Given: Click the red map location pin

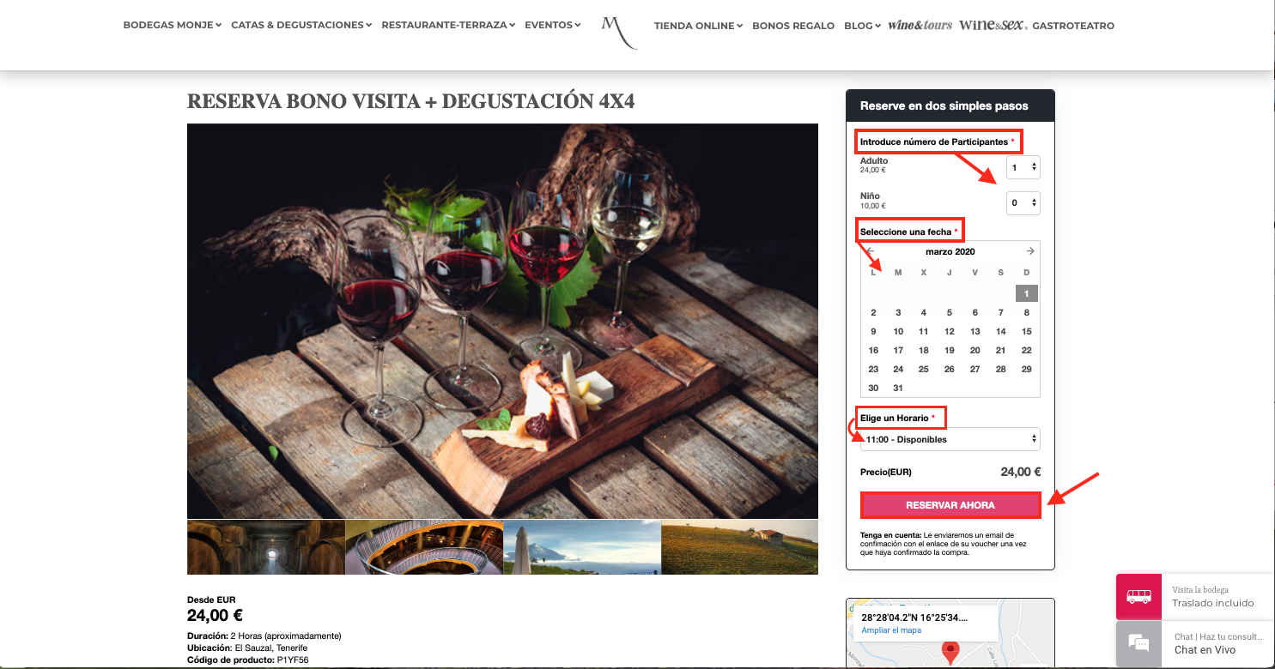Looking at the screenshot, I should 950,652.
